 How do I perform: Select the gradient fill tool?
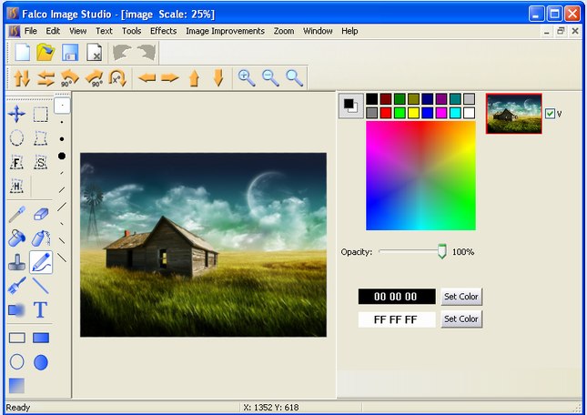(16, 386)
